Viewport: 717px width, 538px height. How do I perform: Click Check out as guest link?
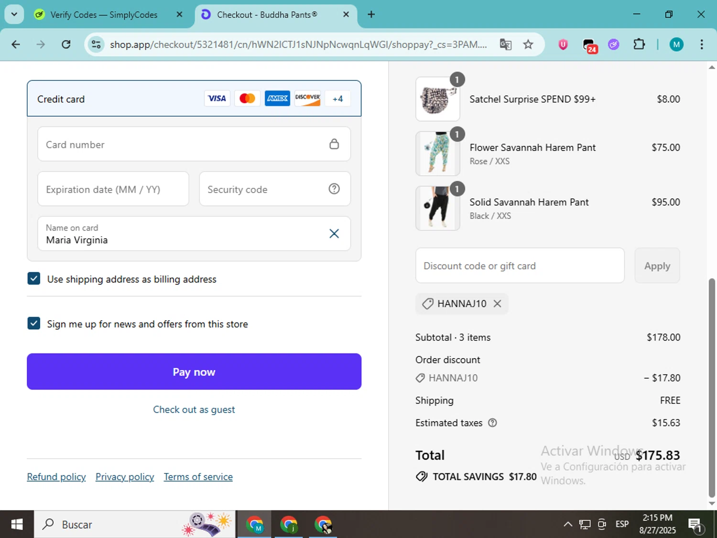[194, 409]
